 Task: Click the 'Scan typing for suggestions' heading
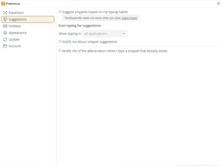pyautogui.click(x=80, y=26)
